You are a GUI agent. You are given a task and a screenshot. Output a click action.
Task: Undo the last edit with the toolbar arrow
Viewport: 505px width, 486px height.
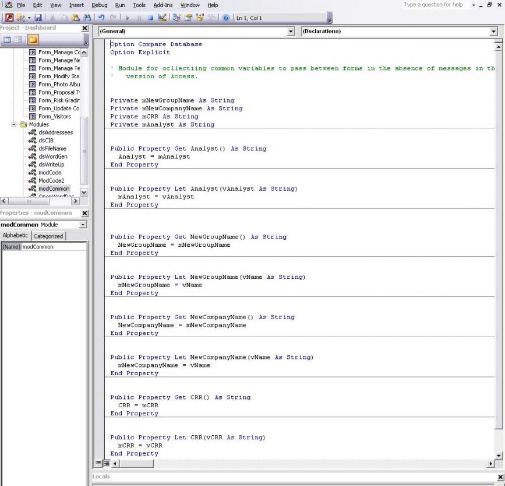tap(101, 18)
